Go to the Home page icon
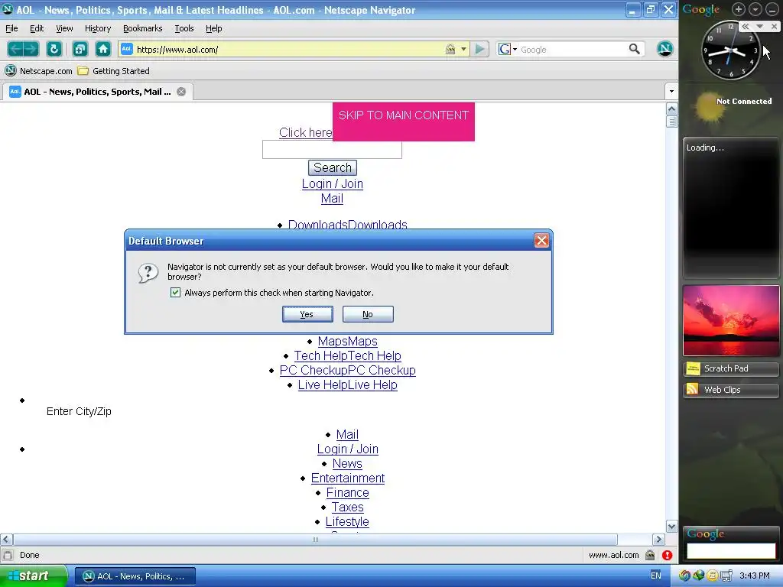This screenshot has height=587, width=783. point(103,49)
